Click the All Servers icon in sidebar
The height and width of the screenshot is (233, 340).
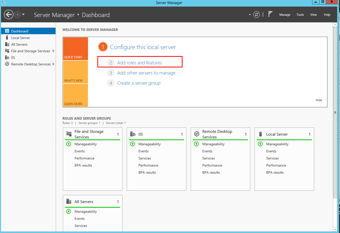point(7,44)
